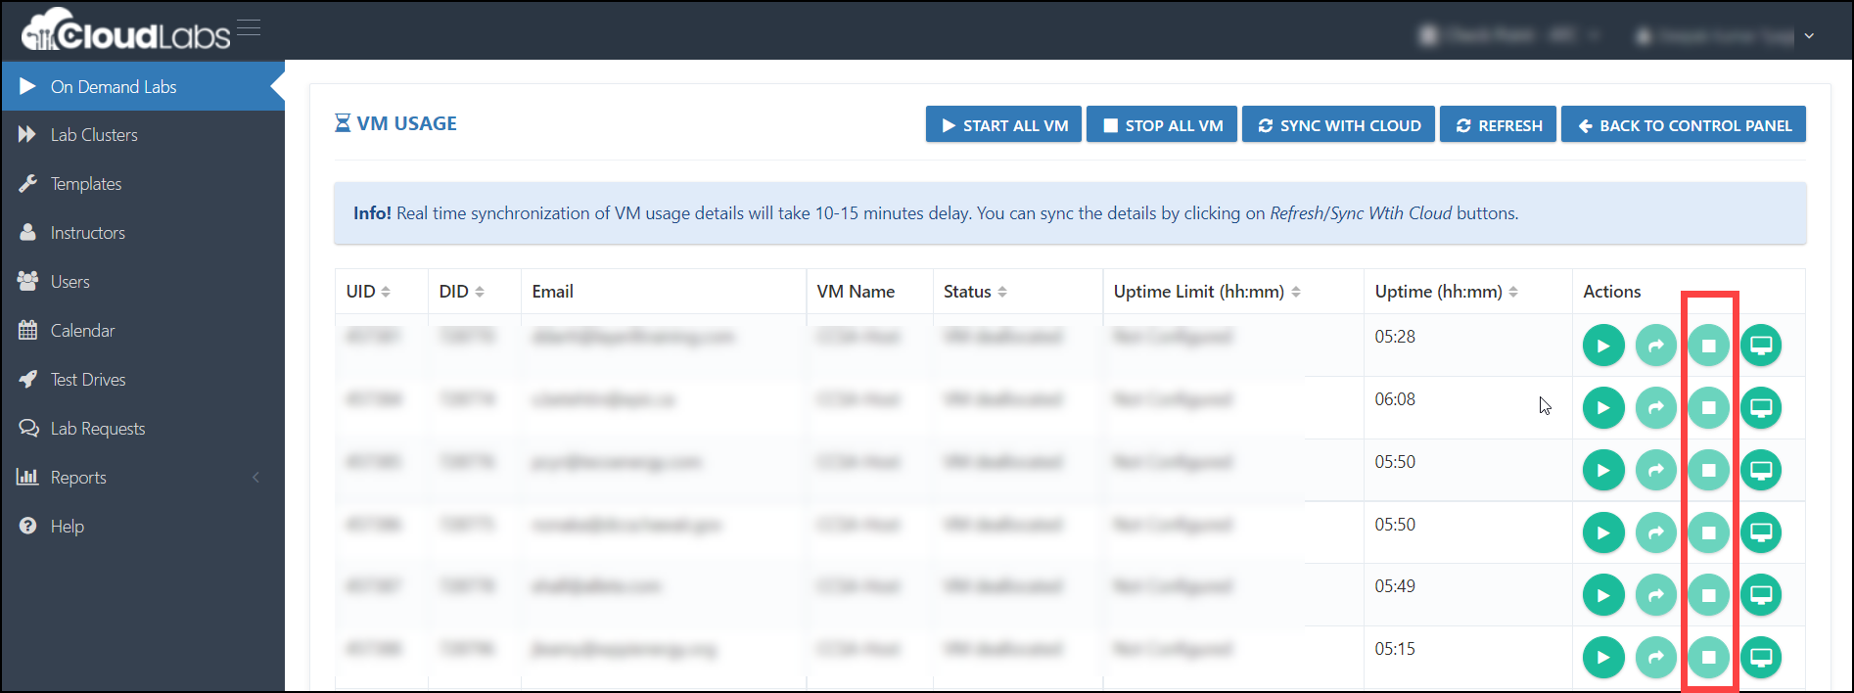Stop the VM in the 05:28 uptime row
The height and width of the screenshot is (693, 1854).
coord(1709,346)
